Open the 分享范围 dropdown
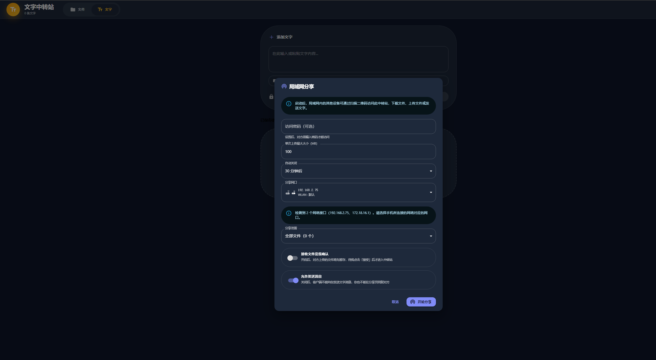This screenshot has width=656, height=360. tap(358, 236)
